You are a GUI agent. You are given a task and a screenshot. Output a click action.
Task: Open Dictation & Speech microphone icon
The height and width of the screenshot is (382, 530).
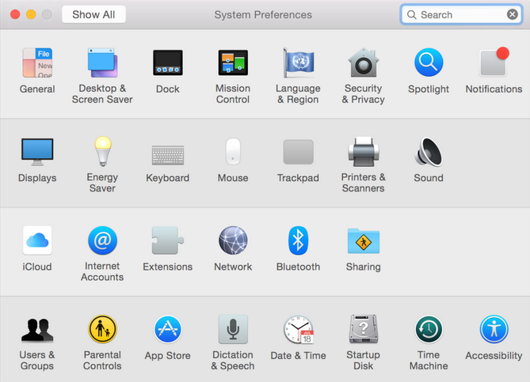pyautogui.click(x=233, y=329)
